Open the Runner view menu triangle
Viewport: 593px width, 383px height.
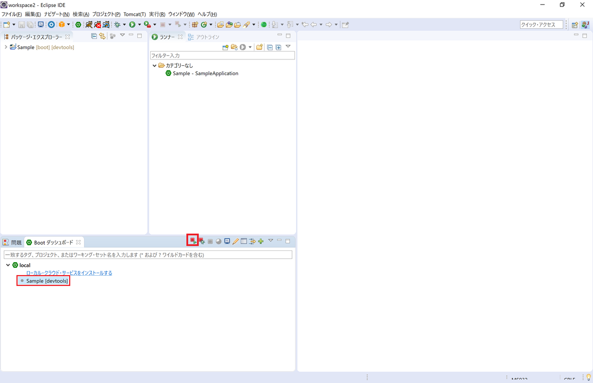pyautogui.click(x=288, y=47)
